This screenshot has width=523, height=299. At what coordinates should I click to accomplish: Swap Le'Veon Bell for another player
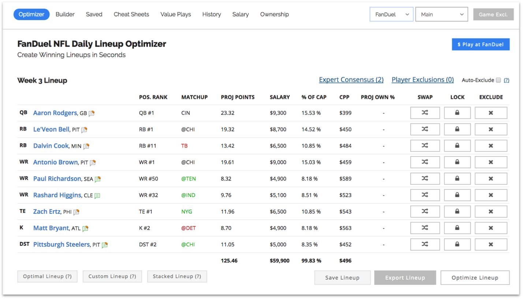(425, 129)
